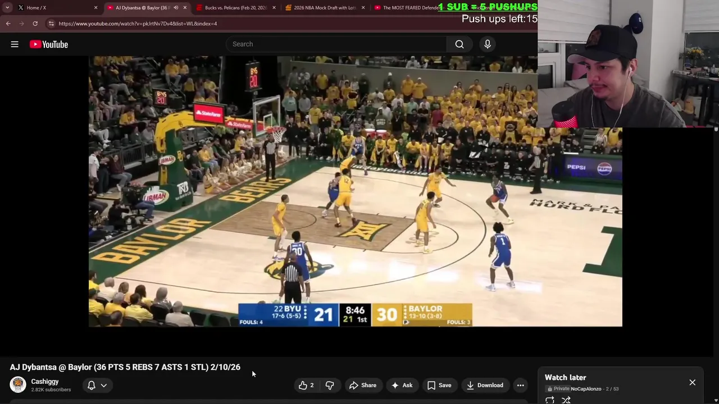Like the video with thumbs up

[306, 385]
